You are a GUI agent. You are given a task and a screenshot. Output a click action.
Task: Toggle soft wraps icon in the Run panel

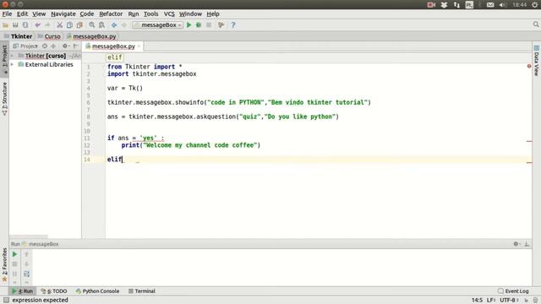coord(26,274)
